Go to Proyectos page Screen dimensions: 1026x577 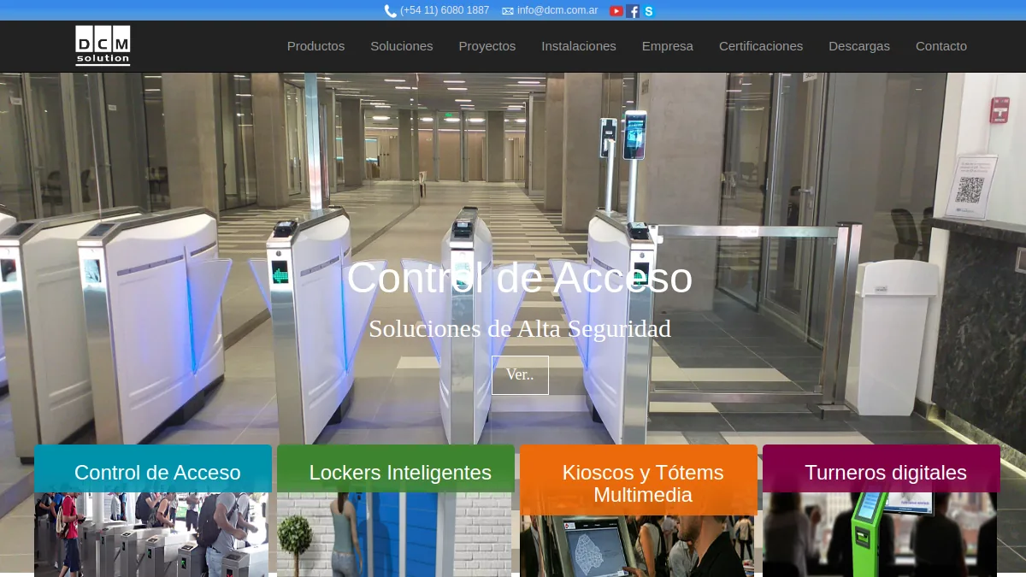(x=487, y=46)
